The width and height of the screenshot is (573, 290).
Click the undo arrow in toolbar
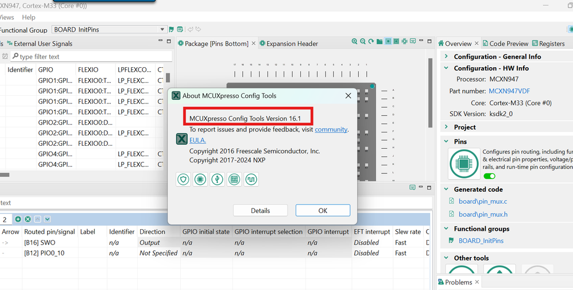point(190,29)
